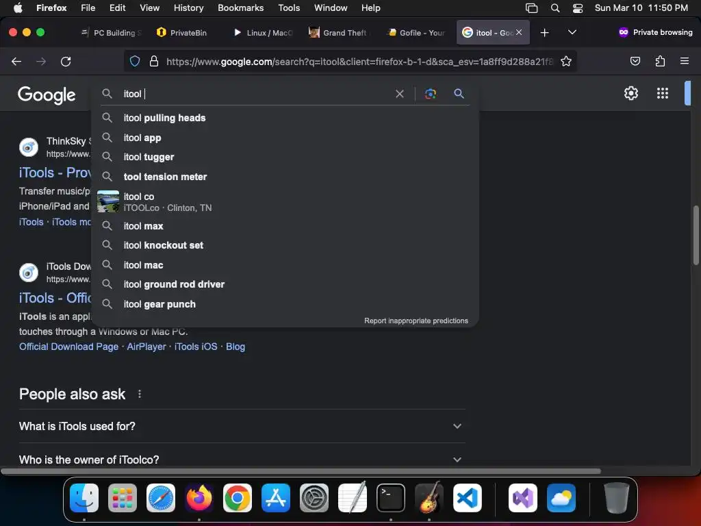This screenshot has height=526, width=701.
Task: Open Spotlight search in the menu bar
Action: click(x=555, y=8)
